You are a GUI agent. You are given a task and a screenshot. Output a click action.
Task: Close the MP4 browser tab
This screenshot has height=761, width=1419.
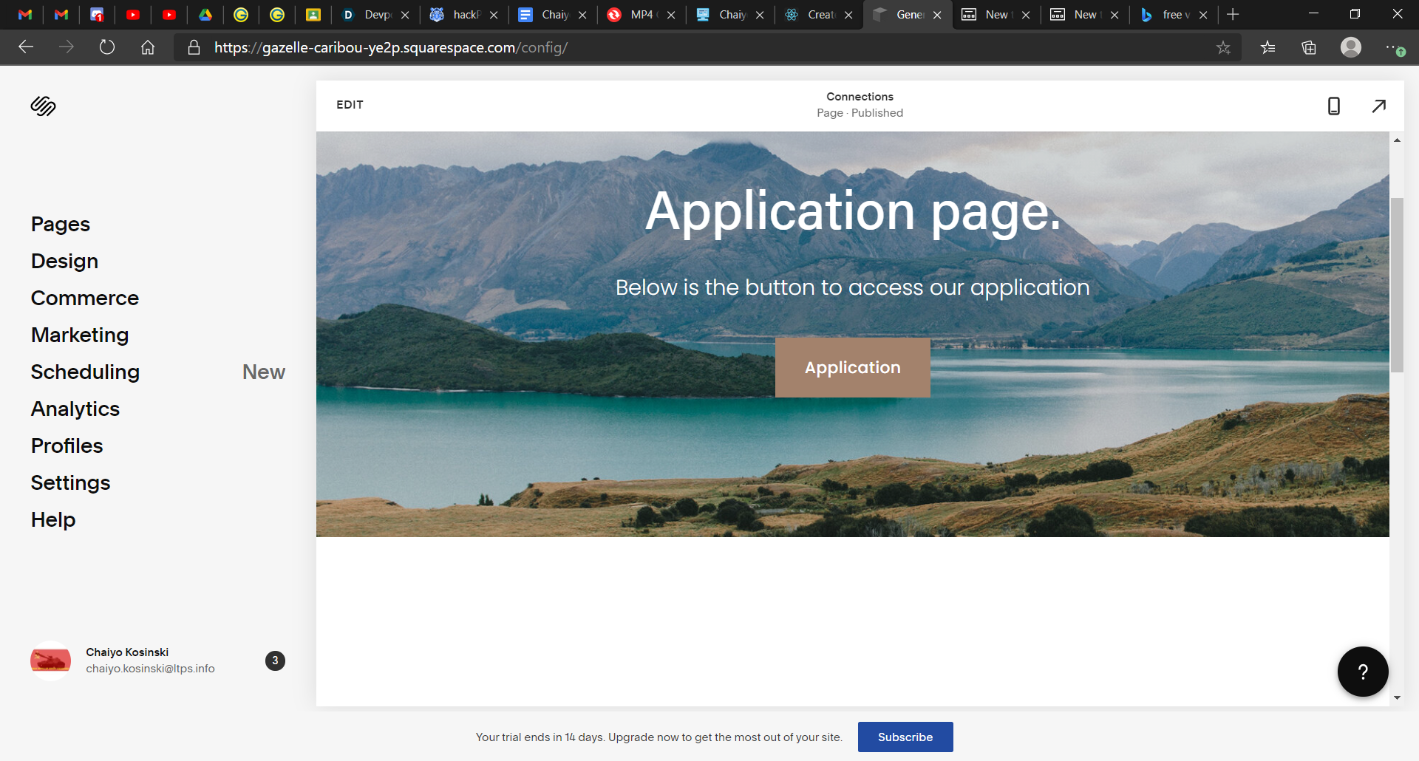pyautogui.click(x=671, y=15)
